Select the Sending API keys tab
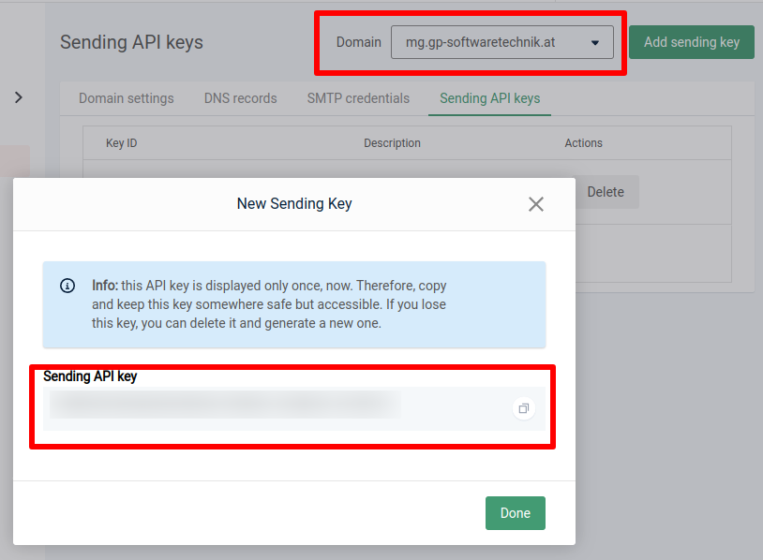763x560 pixels. 489,98
